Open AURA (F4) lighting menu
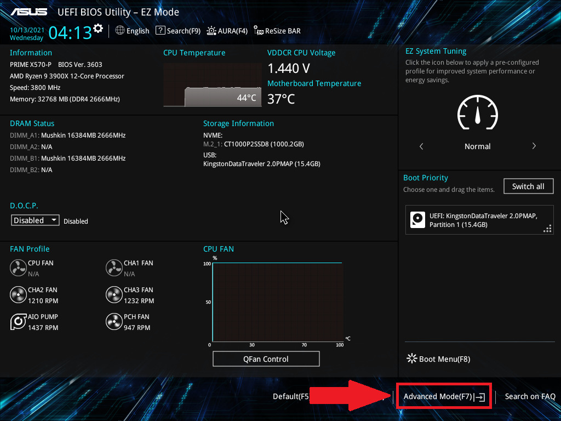The width and height of the screenshot is (561, 421). pos(227,31)
